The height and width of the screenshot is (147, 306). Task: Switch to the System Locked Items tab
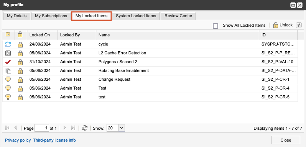[x=136, y=16]
